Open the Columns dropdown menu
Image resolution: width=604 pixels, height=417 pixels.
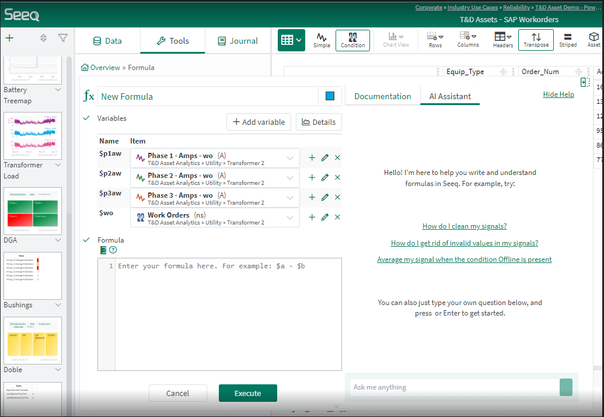[468, 40]
